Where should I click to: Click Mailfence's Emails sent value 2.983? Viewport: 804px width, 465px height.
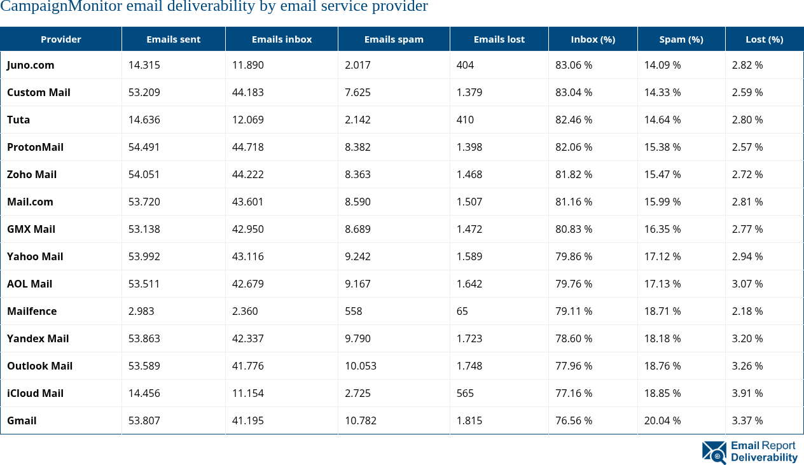click(140, 311)
